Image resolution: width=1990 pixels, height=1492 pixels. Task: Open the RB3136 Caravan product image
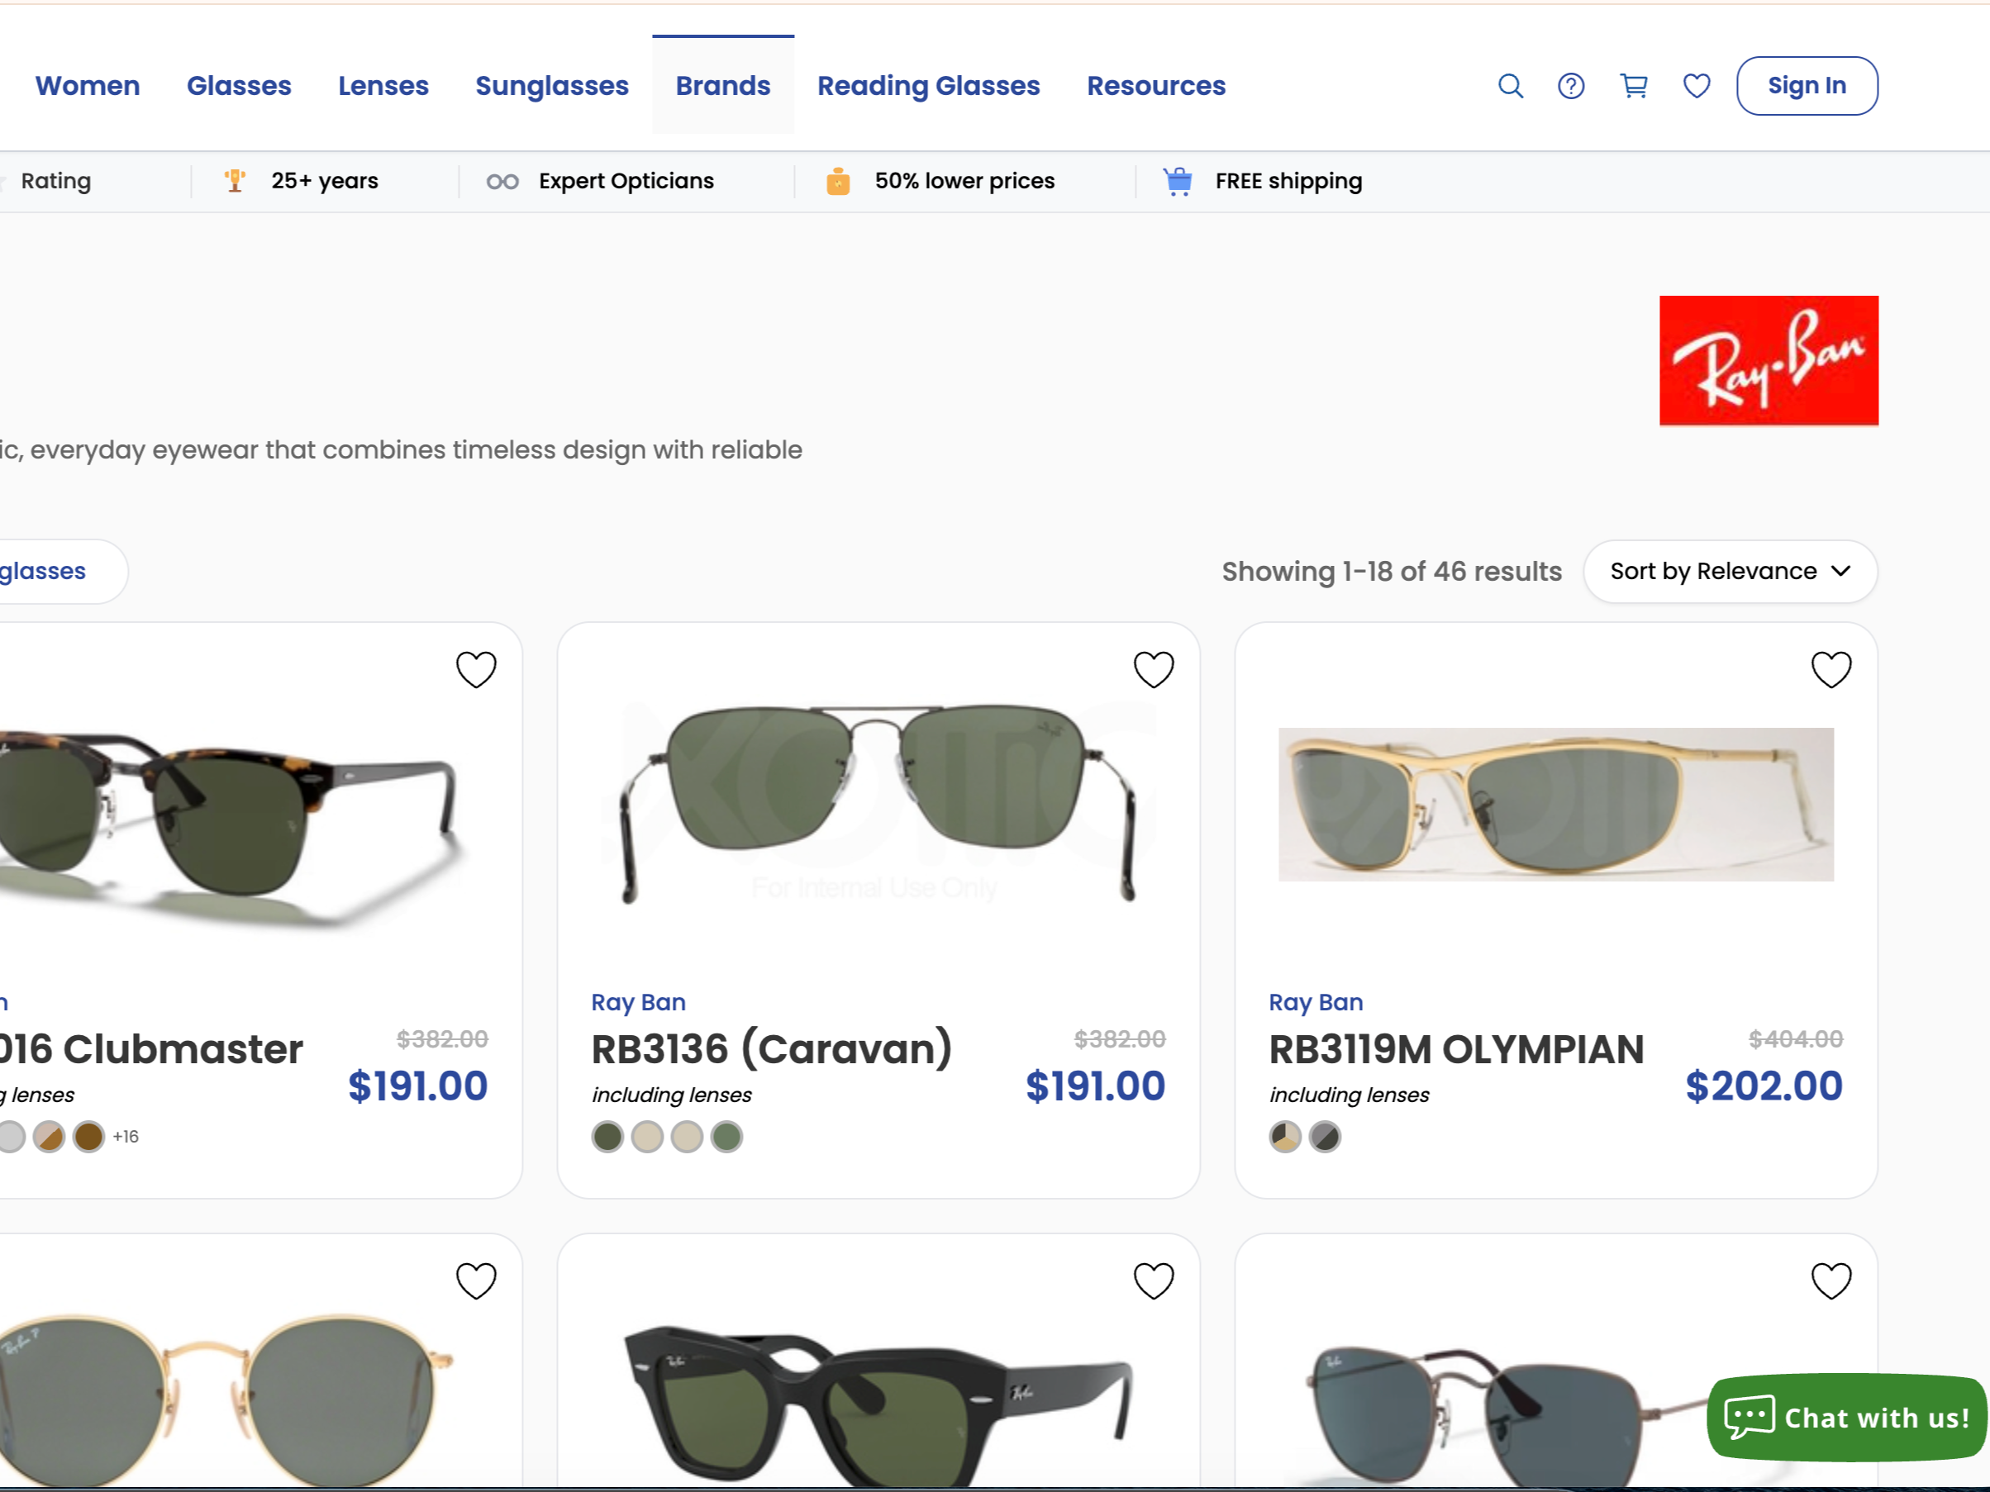(878, 803)
